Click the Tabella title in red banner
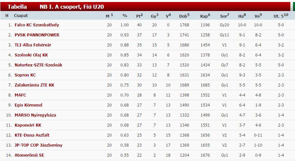This screenshot has width=295, height=164. pyautogui.click(x=17, y=7)
